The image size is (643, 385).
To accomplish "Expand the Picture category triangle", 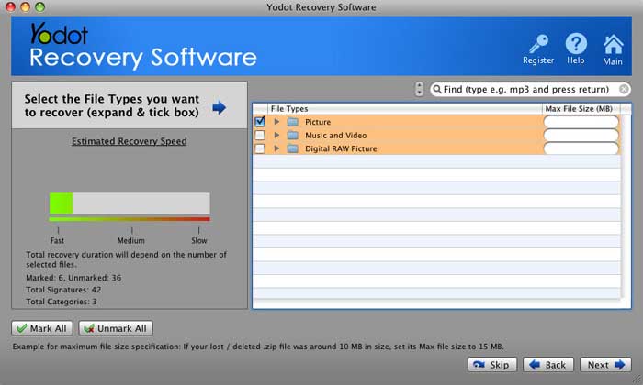I will (276, 122).
